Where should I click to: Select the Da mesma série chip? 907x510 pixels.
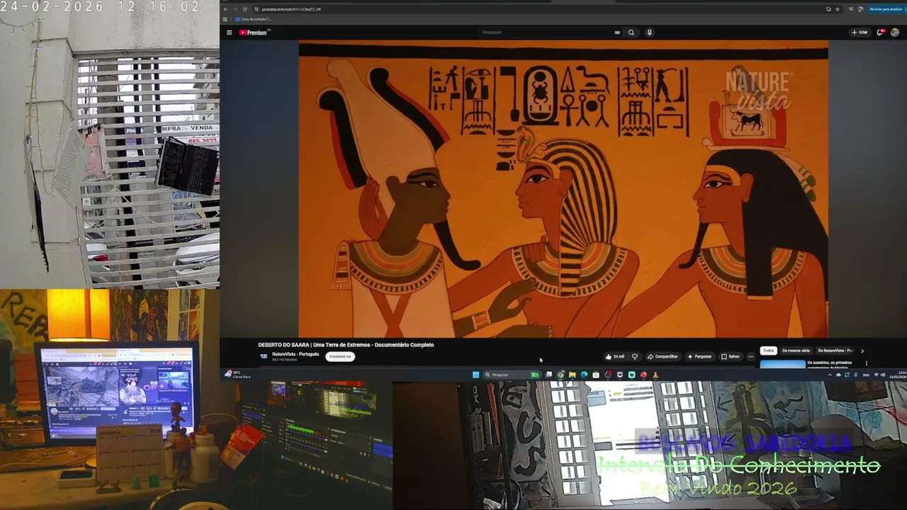[x=796, y=351]
